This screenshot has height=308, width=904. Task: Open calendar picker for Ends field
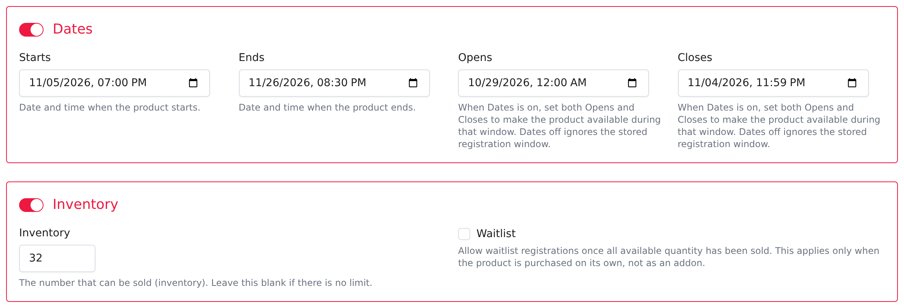coord(413,83)
